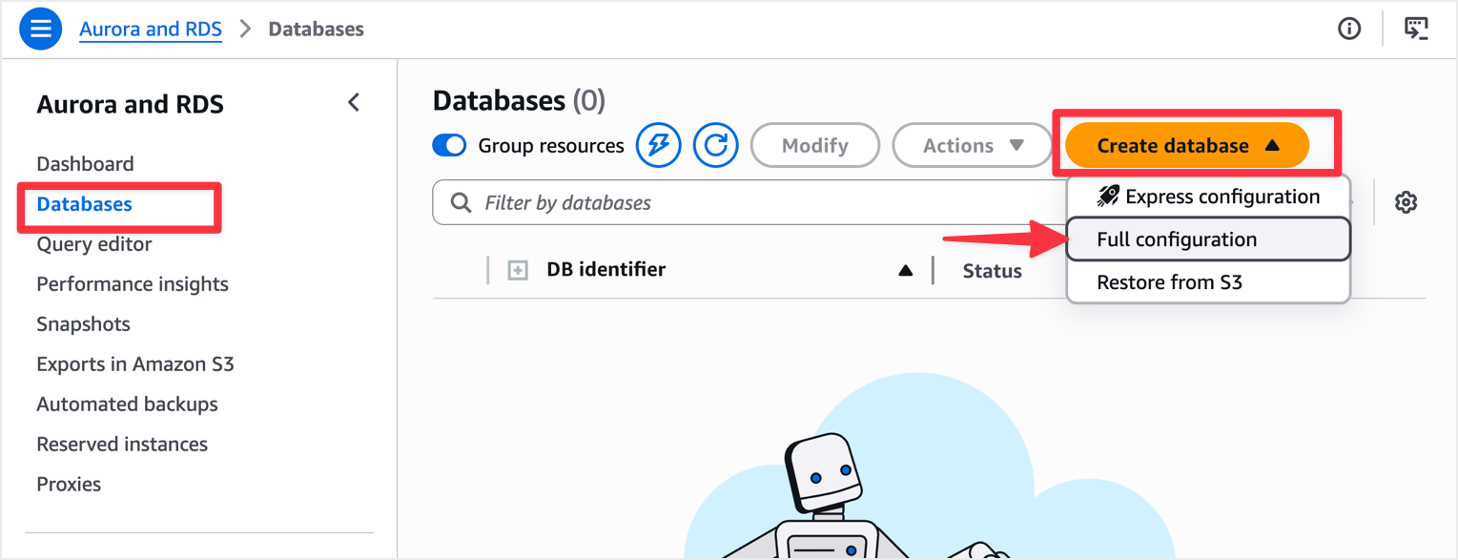
Task: Choose Express configuration option
Action: [x=1207, y=197]
